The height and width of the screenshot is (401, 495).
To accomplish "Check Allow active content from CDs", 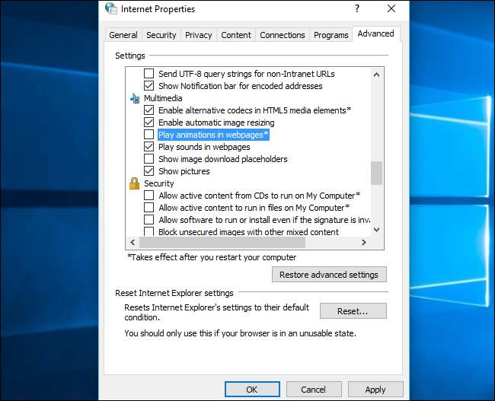I will [x=148, y=196].
